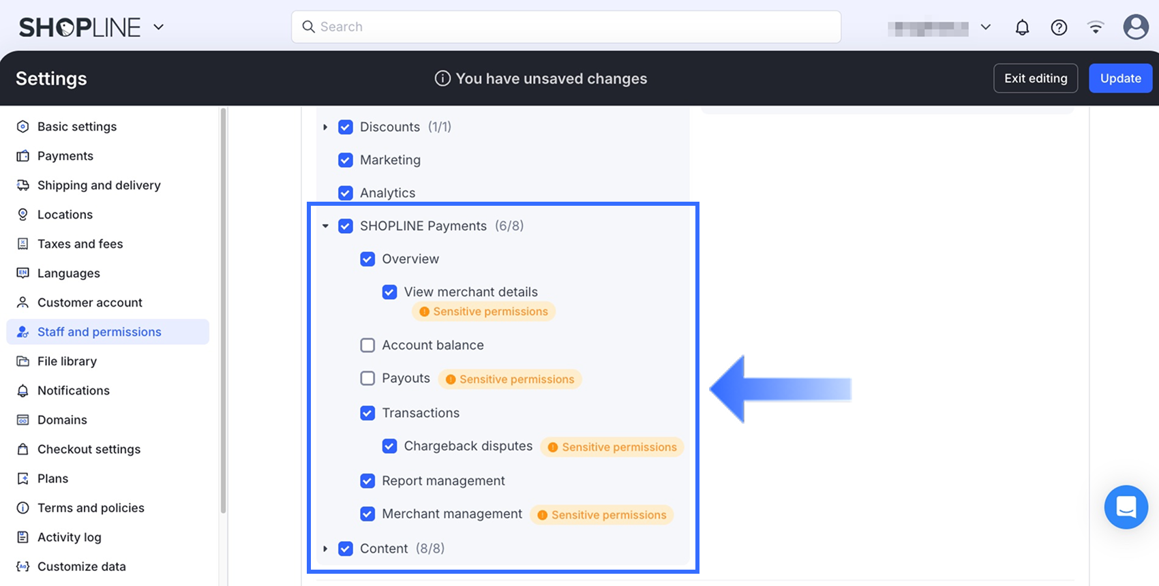This screenshot has height=586, width=1159.
Task: Click the Update button
Action: click(1120, 78)
